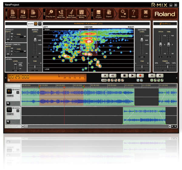The width and height of the screenshot is (182, 170).
Task: Click the red playhead marker on the ruler
Action: tap(64, 87)
